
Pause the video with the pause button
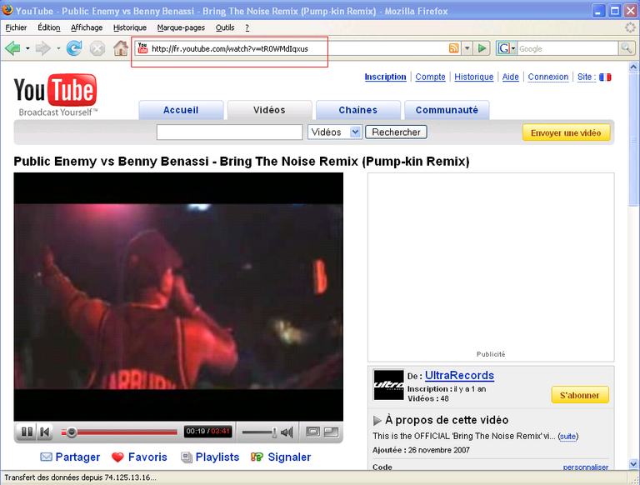click(x=27, y=432)
